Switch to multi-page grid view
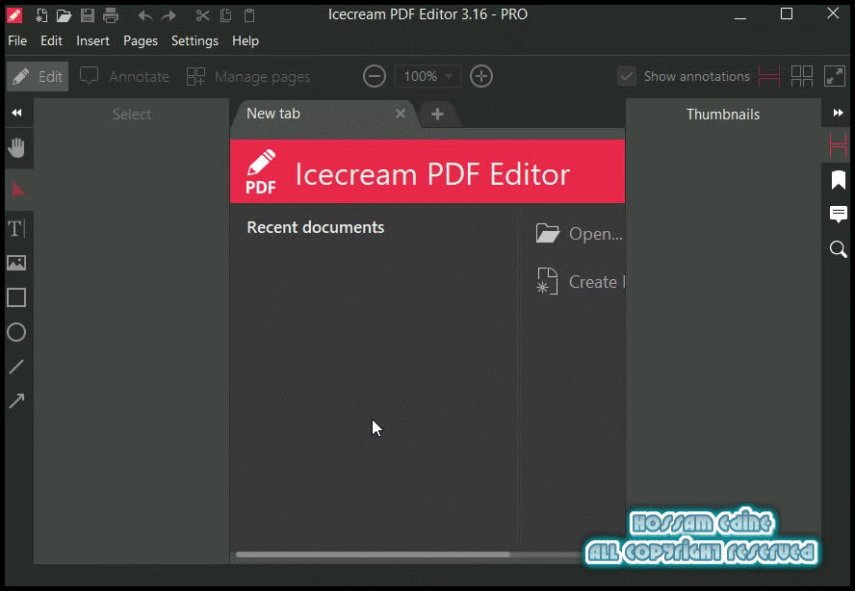 [x=801, y=76]
